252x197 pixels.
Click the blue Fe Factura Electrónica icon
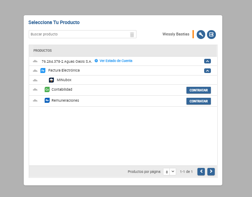43,71
